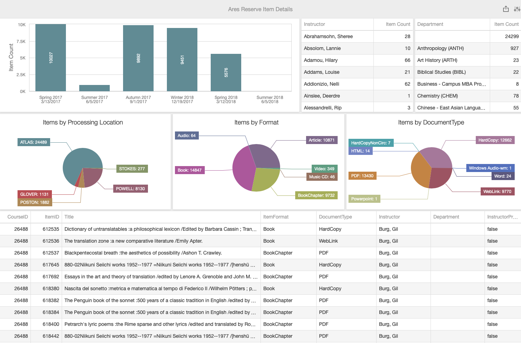Screen dimensions: 521x343
Task: Sort by the Instructor column header
Action: pos(314,24)
